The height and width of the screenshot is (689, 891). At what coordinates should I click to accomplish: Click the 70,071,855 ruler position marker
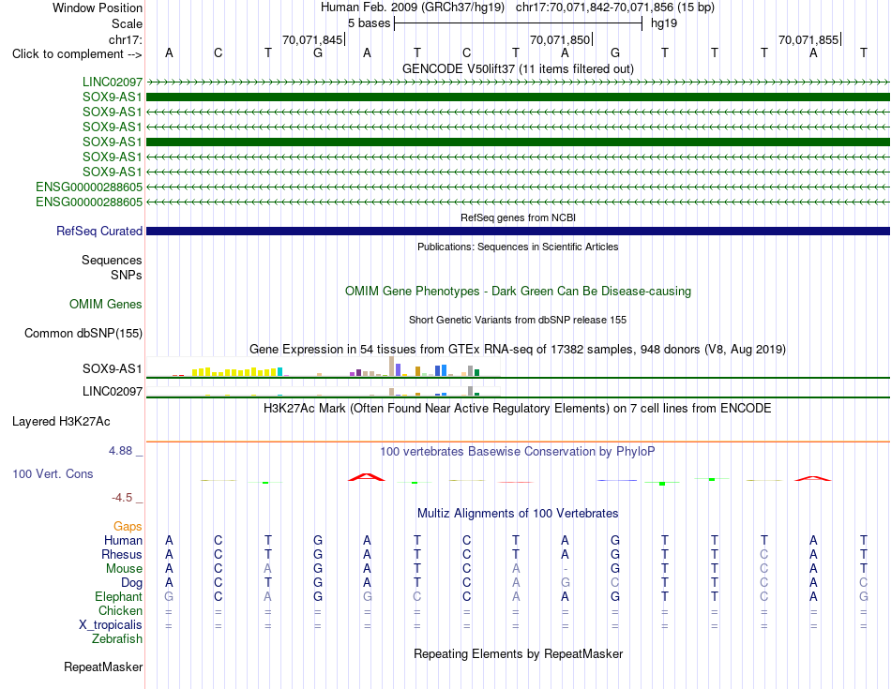[808, 39]
